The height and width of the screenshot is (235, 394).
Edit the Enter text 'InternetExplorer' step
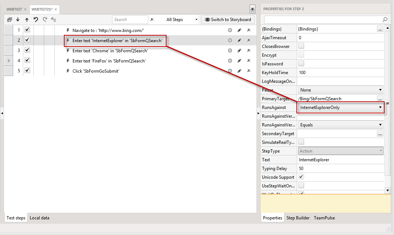tap(239, 40)
